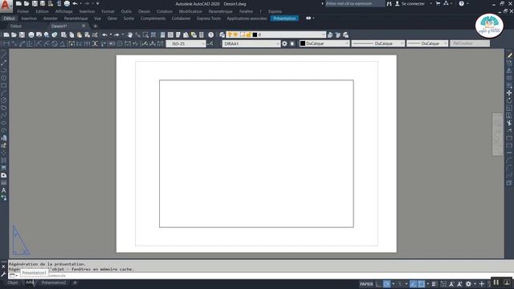
Task: Open the ISO-25 dimension style dropdown
Action: [x=186, y=43]
